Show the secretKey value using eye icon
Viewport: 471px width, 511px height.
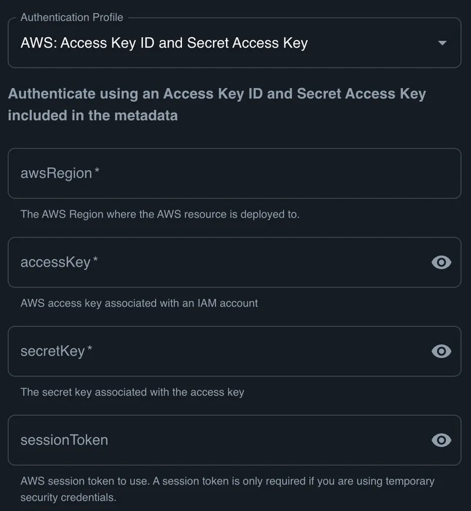pyautogui.click(x=442, y=351)
